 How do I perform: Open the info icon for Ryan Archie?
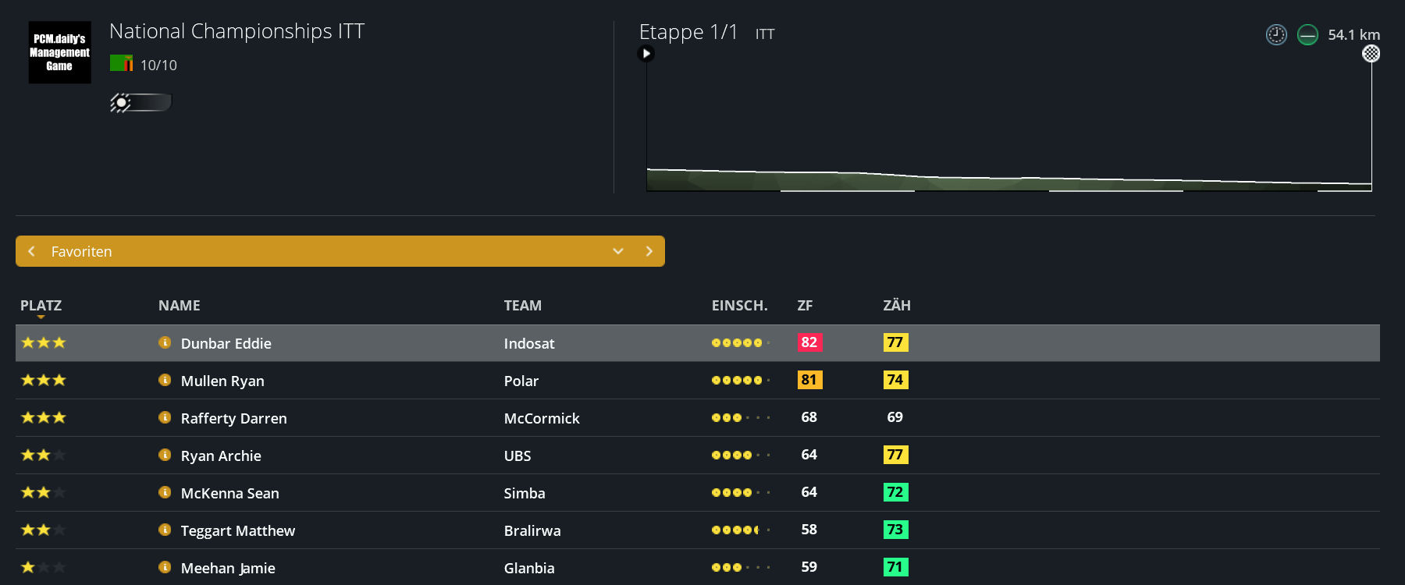[165, 455]
